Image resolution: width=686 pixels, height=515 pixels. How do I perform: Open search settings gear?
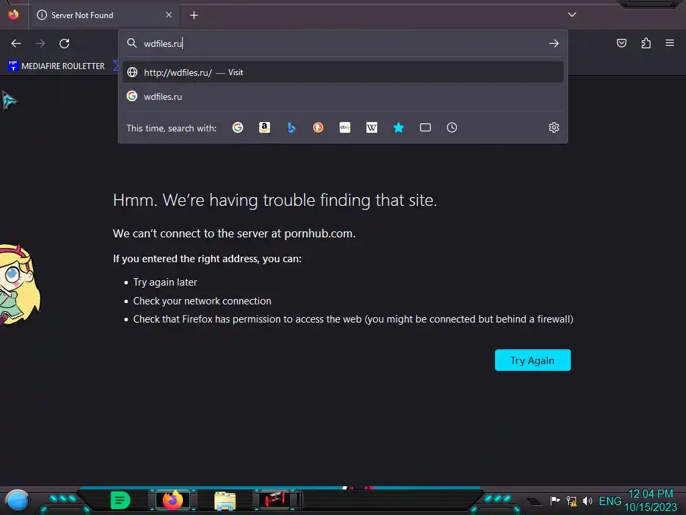point(554,127)
